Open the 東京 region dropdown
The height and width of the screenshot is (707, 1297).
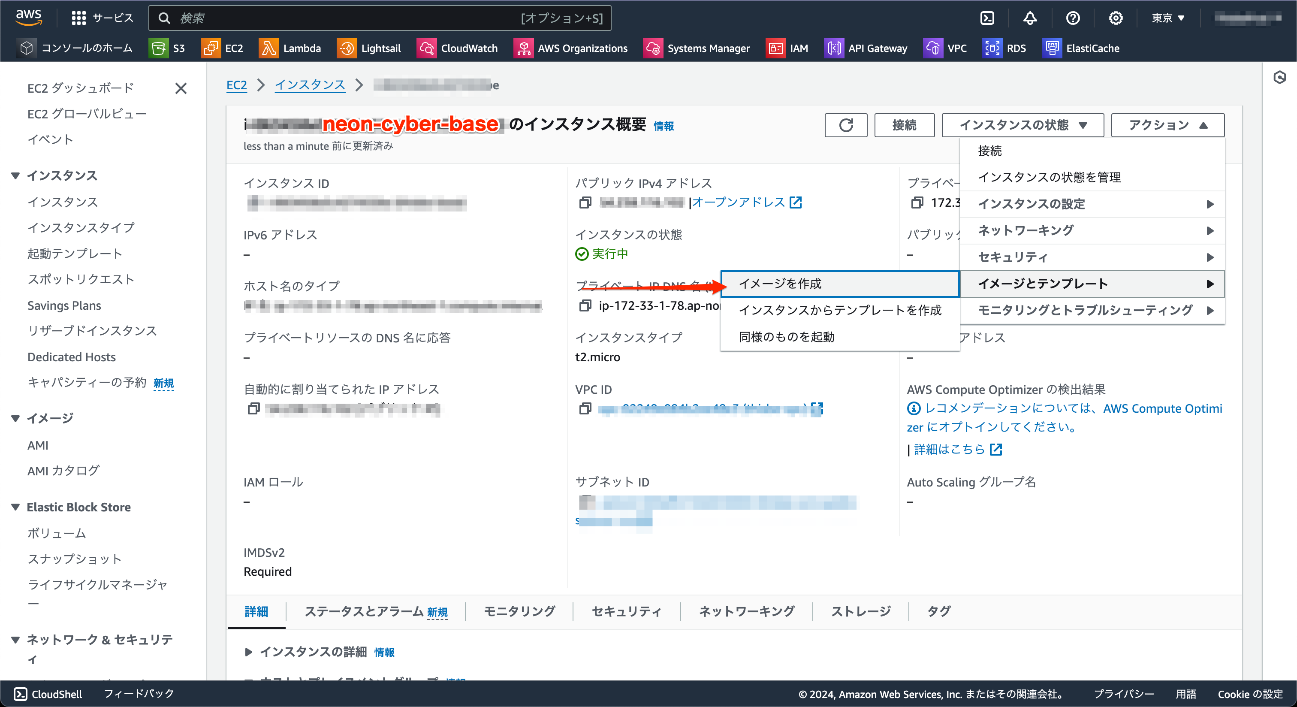1167,18
